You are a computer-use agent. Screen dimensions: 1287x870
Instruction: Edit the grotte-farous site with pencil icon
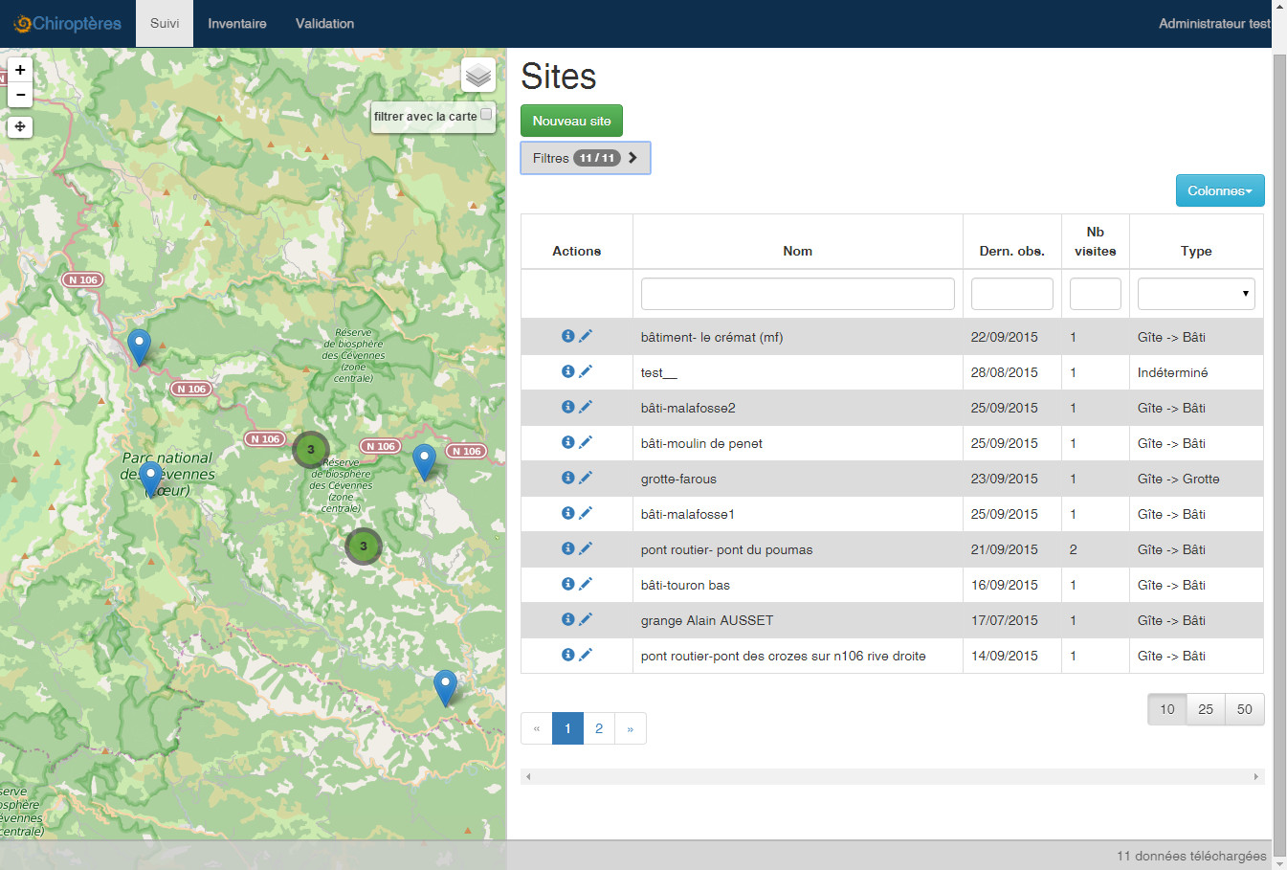(x=586, y=478)
